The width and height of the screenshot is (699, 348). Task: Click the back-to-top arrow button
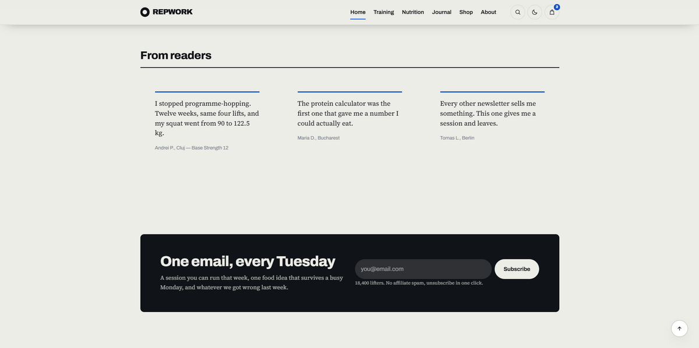(679, 328)
